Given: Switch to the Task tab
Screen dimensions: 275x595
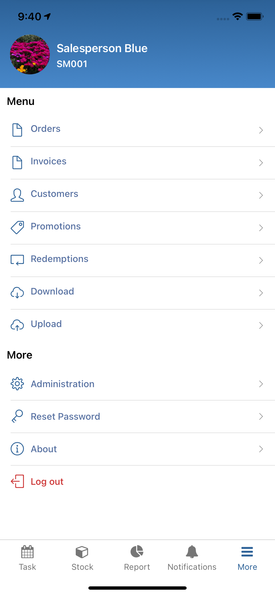Looking at the screenshot, I should [28, 558].
